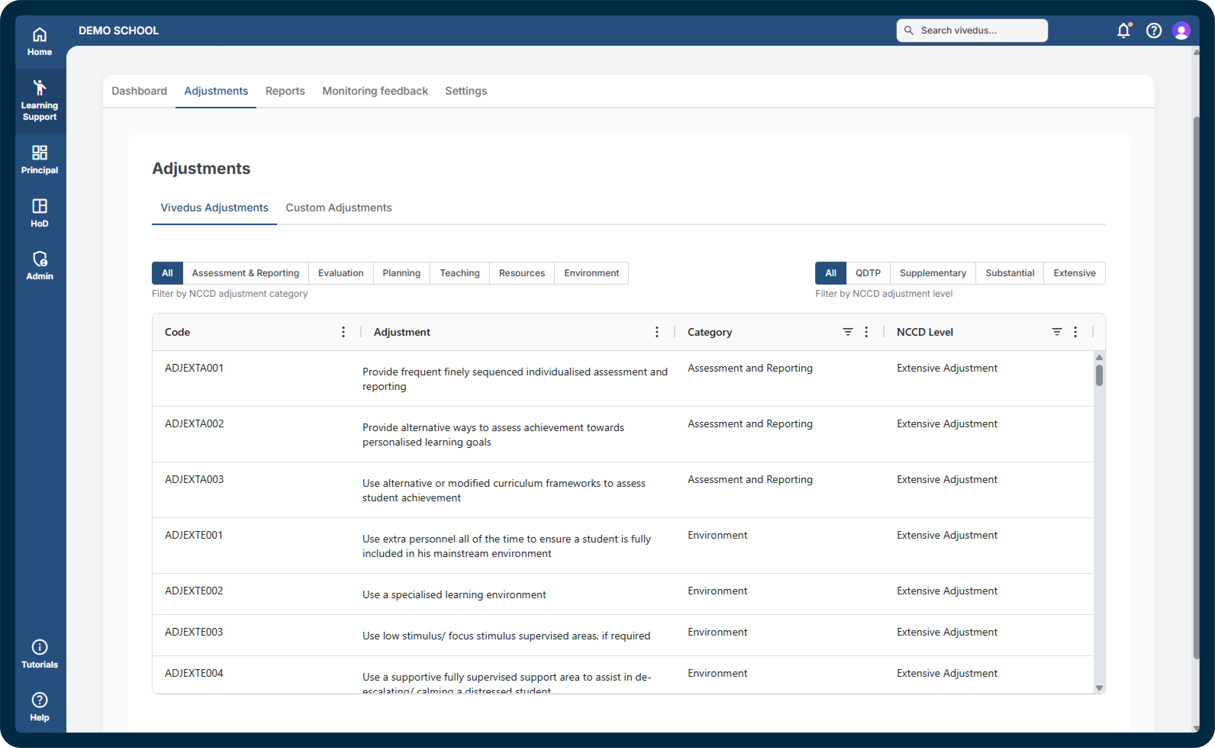Viewport: 1215px width, 748px height.
Task: Toggle the Environment category filter
Action: [591, 273]
